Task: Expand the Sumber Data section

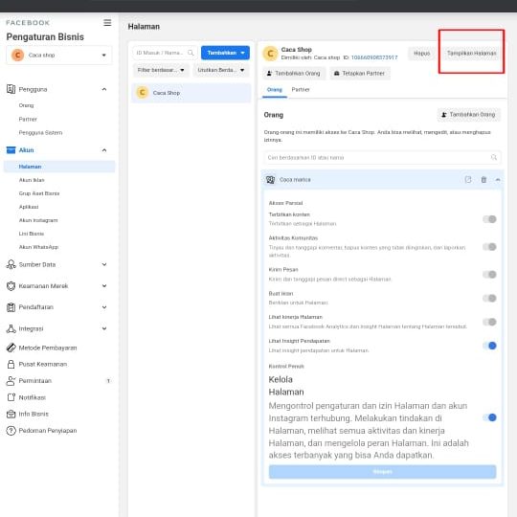Action: coord(104,264)
